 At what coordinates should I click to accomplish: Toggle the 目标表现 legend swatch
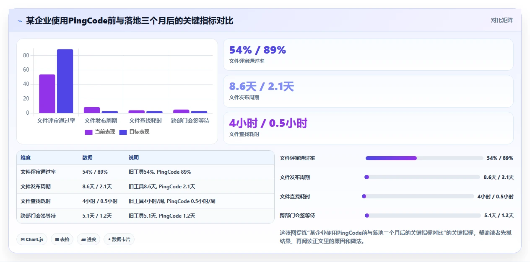click(x=123, y=132)
